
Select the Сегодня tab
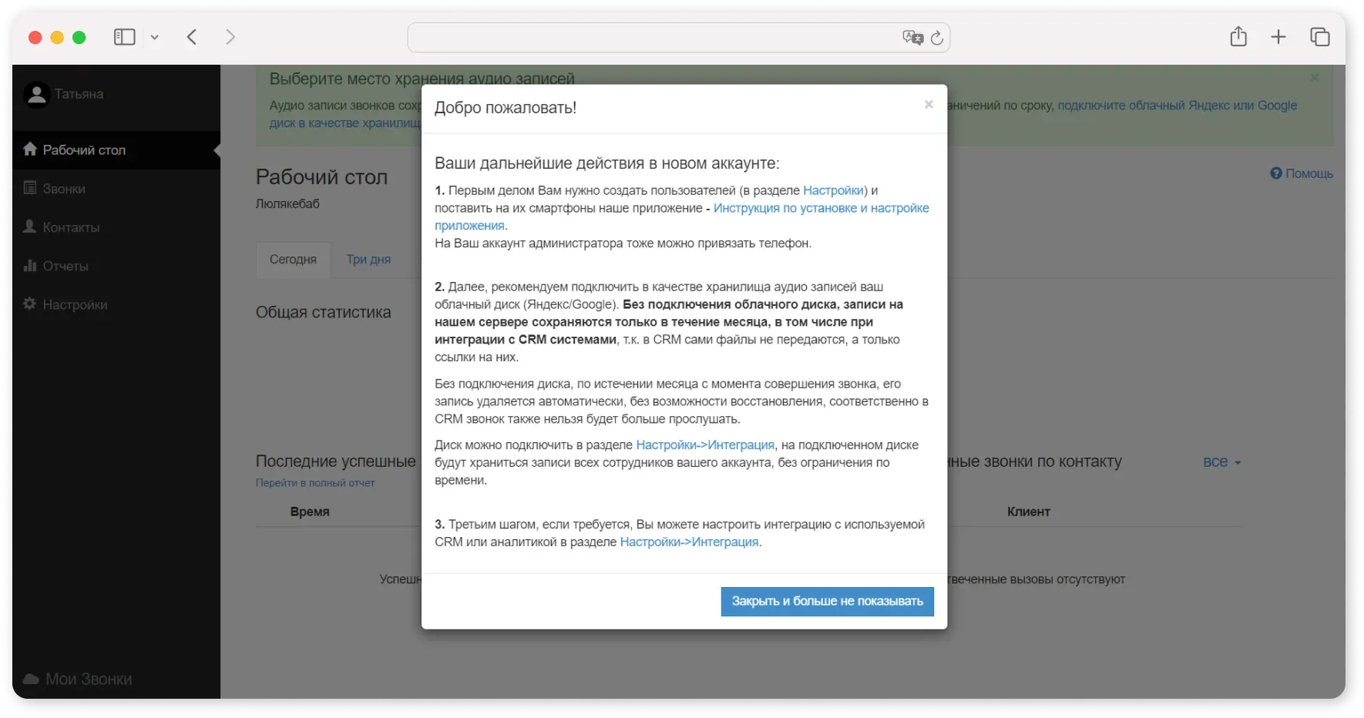click(x=293, y=260)
